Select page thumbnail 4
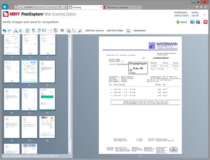Image resolution: width=210 pixels, height=160 pixels. click(x=12, y=44)
